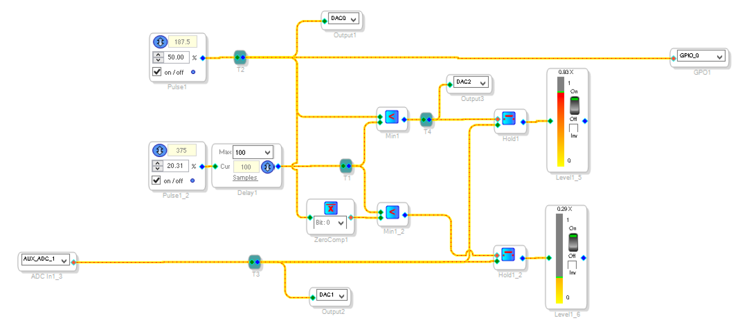
Task: Click the T1 junction node
Action: [x=346, y=166]
